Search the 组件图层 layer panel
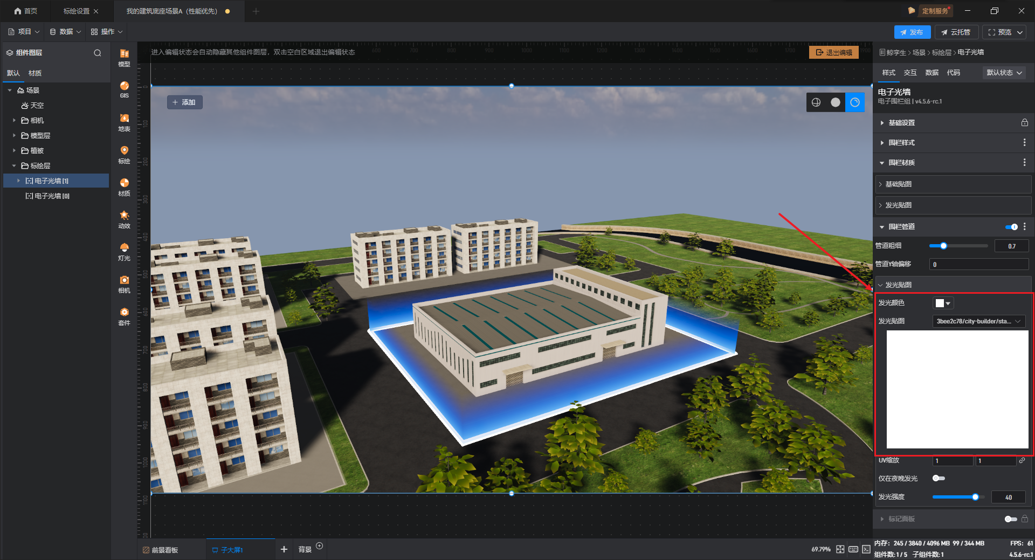 click(98, 53)
